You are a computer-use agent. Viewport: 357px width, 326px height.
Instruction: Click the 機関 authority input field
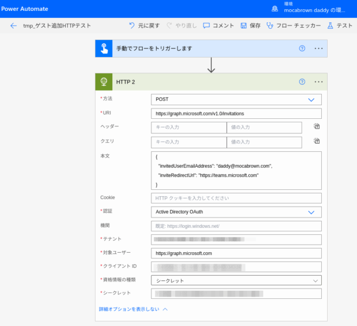(236, 226)
